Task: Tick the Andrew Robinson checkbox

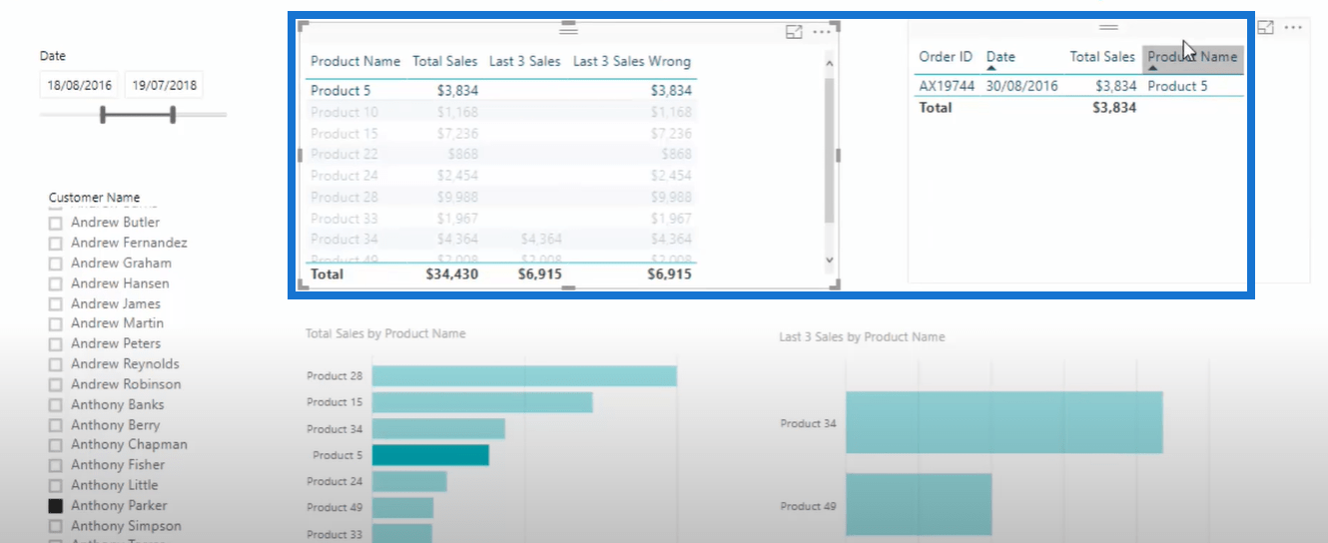Action: (56, 384)
